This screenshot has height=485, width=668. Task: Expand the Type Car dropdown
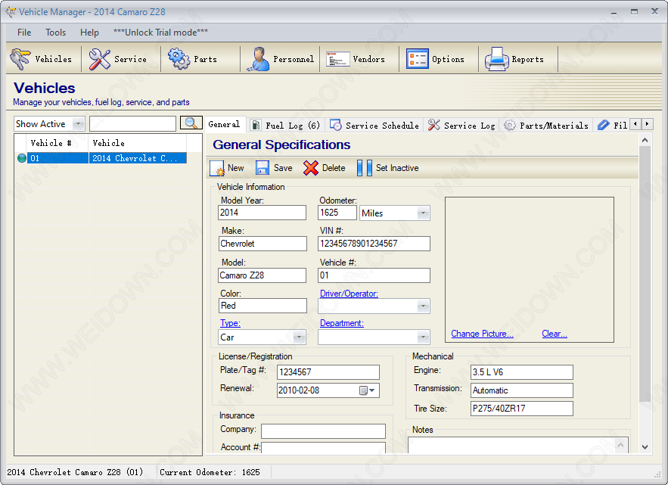pyautogui.click(x=300, y=337)
